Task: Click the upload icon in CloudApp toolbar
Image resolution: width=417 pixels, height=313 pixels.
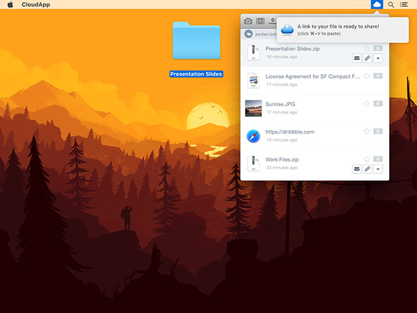Action: (x=272, y=21)
